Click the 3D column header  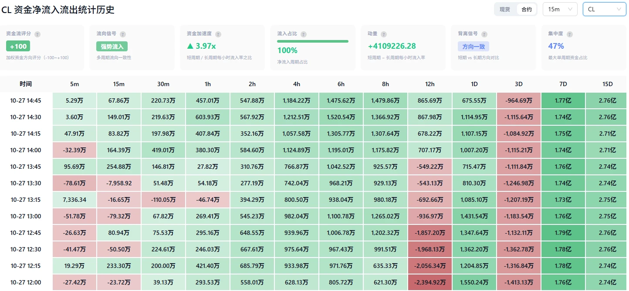[x=518, y=84]
